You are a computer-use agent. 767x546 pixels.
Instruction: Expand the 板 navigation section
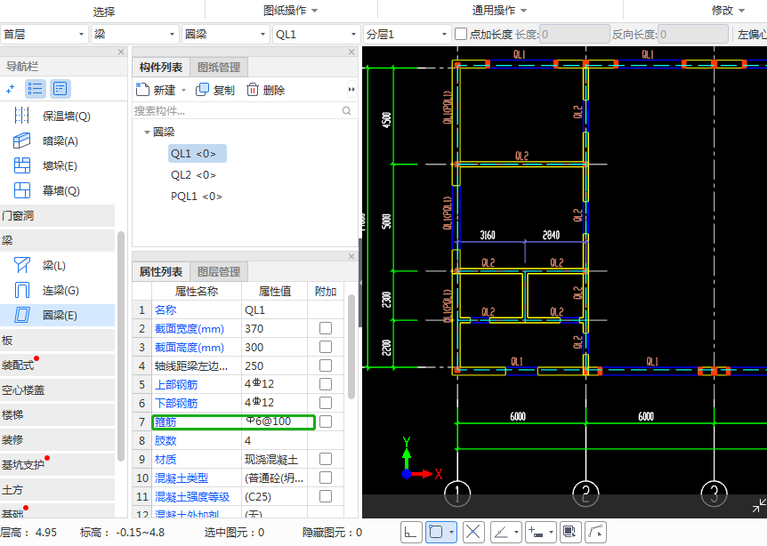pos(57,341)
